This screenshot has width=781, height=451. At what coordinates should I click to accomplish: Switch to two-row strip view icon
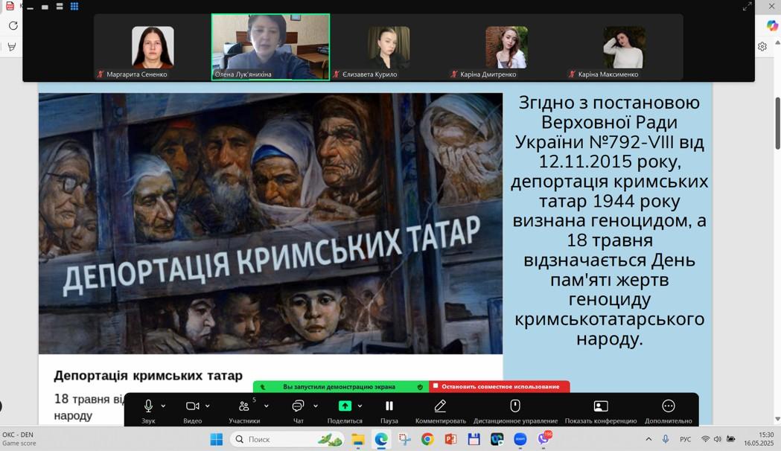pos(60,7)
